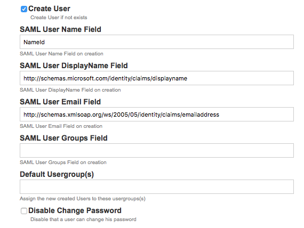Viewport: 304px width, 228px height.
Task: Focus the empty Default Usergroup(s) input box
Action: [157, 187]
